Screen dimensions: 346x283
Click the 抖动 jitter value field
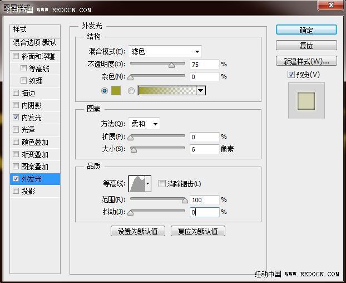click(x=205, y=212)
